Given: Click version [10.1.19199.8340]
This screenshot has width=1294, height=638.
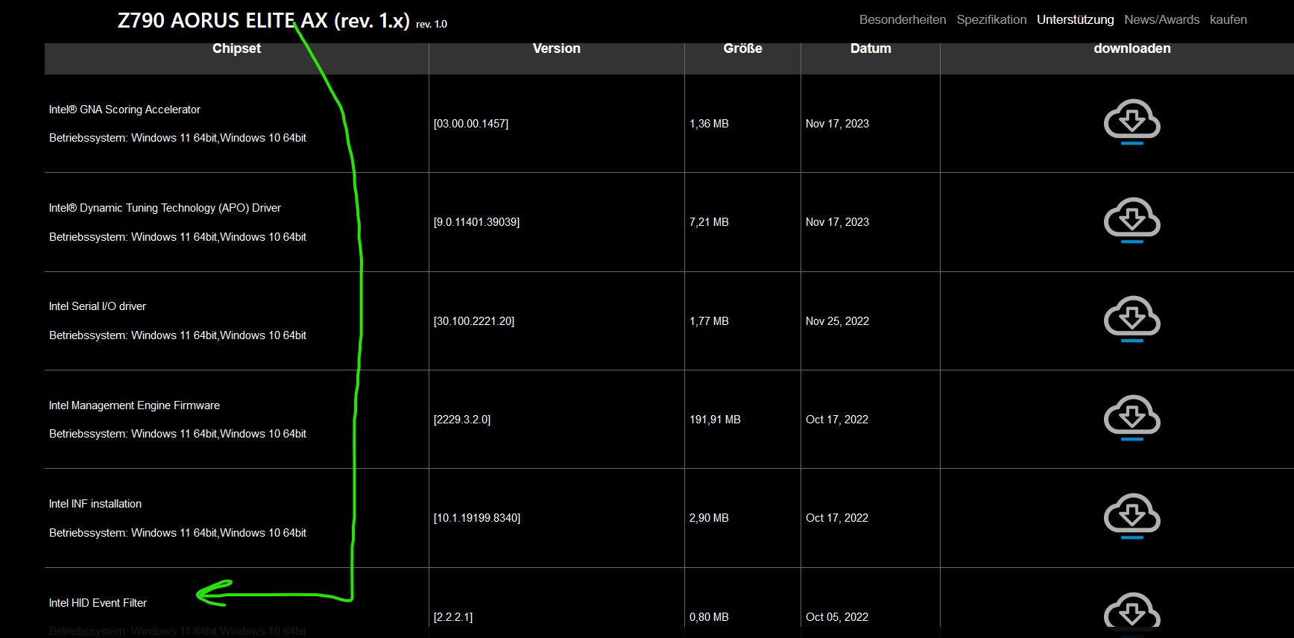Looking at the screenshot, I should [477, 518].
